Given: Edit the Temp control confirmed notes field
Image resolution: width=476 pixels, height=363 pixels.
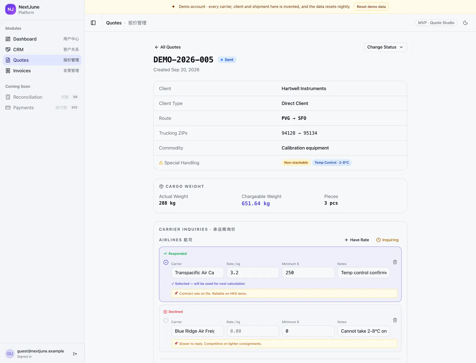Looking at the screenshot, I should 364,273.
